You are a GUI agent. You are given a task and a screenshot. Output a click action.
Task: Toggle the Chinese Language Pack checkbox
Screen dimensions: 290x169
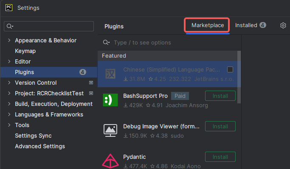[230, 69]
